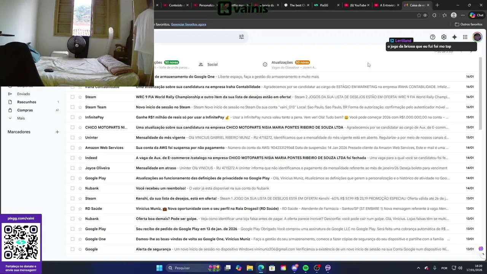Open Gmail settings gear
This screenshot has height=274, width=487.
(x=444, y=37)
